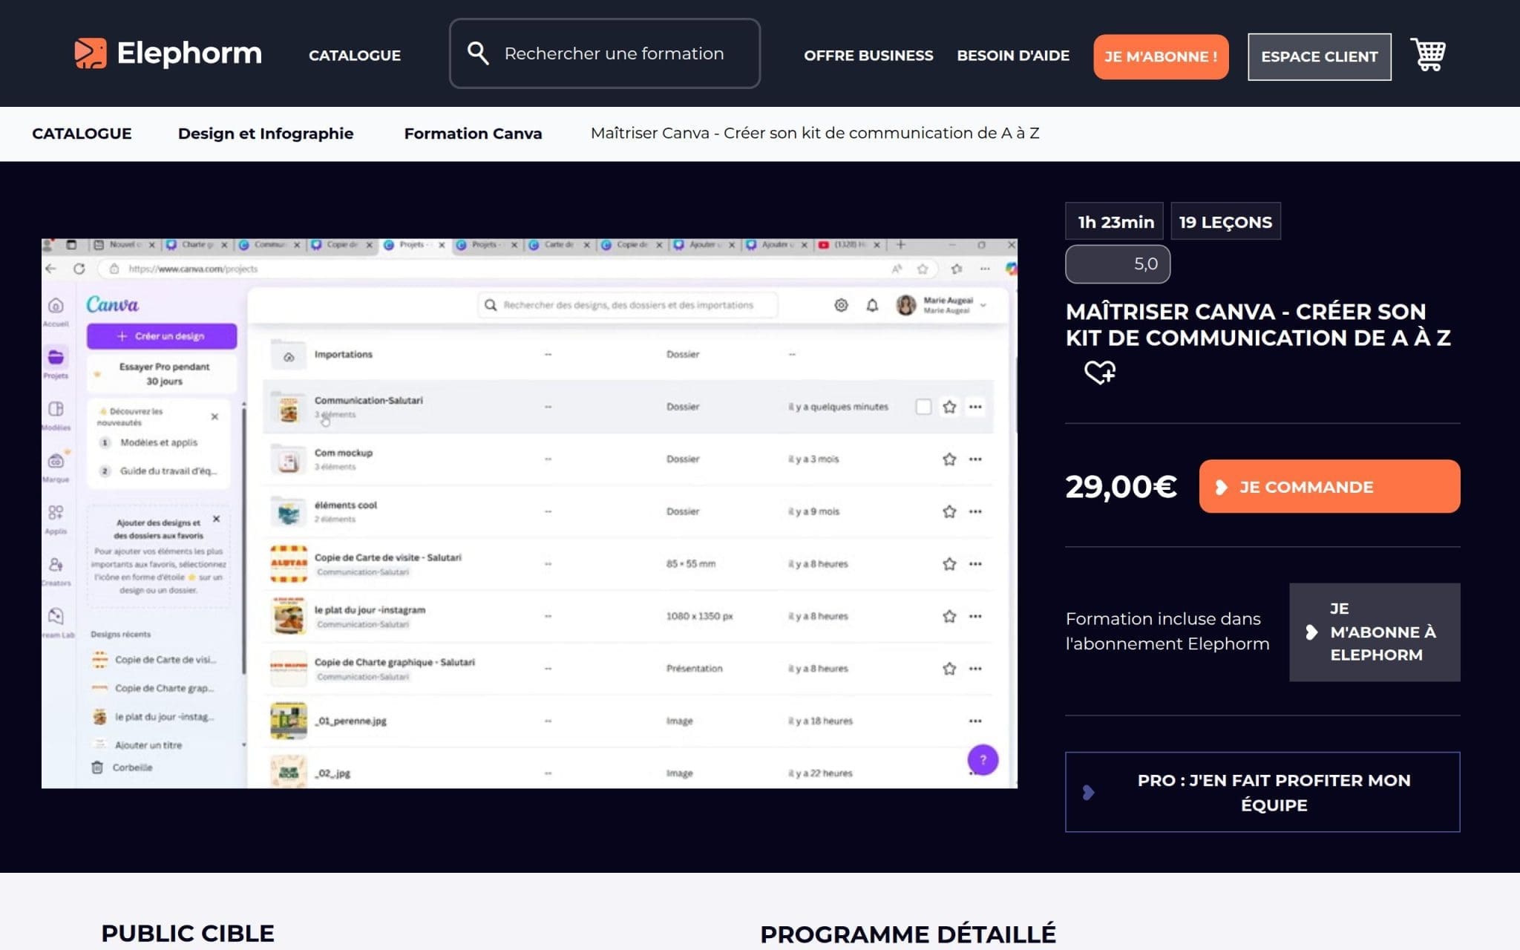This screenshot has width=1520, height=950.
Task: Click the 19 LEÇONS badge
Action: coord(1225,221)
